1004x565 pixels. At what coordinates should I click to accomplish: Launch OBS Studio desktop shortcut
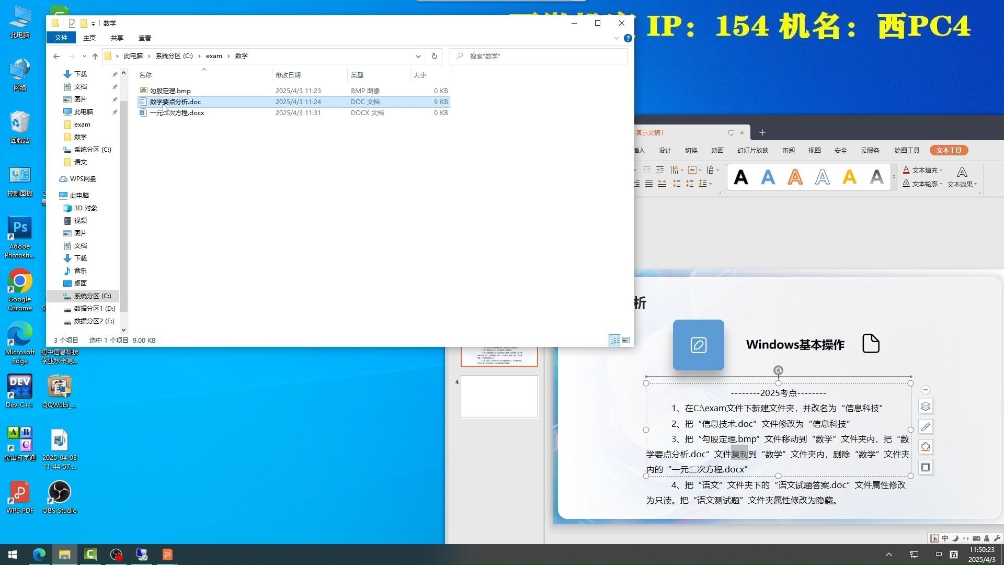[x=59, y=497]
